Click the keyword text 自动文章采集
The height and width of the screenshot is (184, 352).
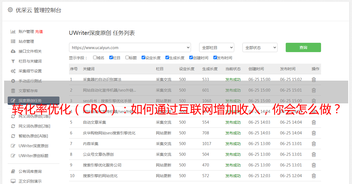pos(95,122)
